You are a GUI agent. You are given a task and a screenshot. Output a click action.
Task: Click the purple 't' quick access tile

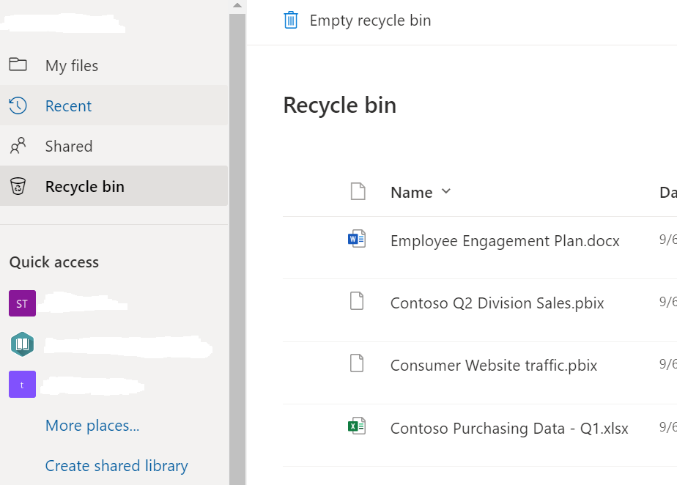[22, 385]
